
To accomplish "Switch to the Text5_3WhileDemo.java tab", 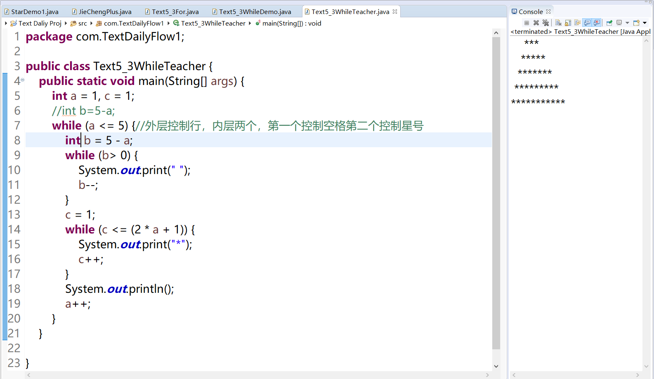I will click(252, 12).
